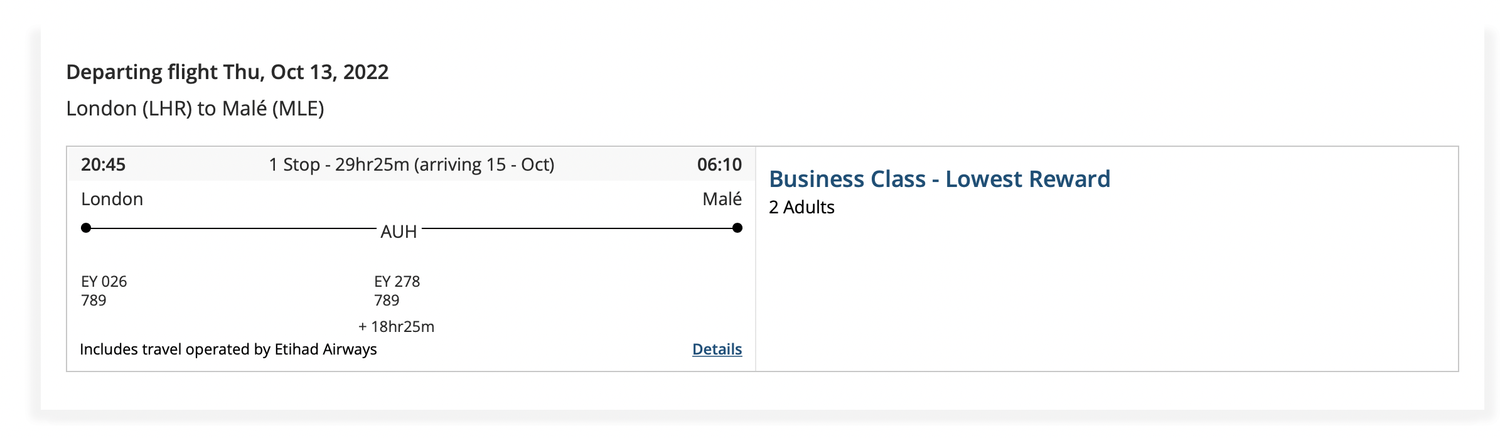Click the London (LHR) to Malé (MLE) route text
This screenshot has height=438, width=1500.
[x=195, y=109]
